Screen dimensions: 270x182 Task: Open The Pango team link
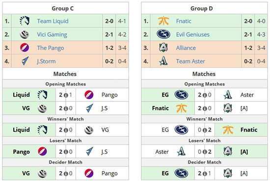(51, 48)
